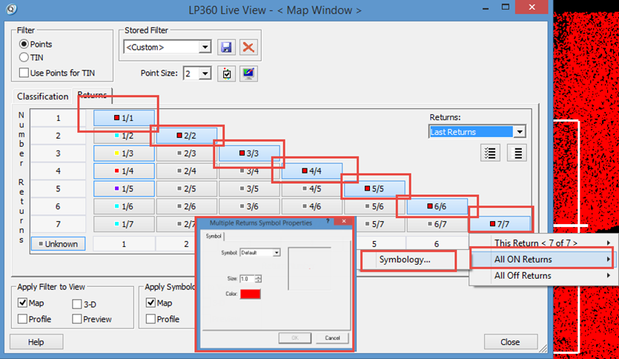
Task: Check Profile under Apply Filter to View
Action: (22, 319)
